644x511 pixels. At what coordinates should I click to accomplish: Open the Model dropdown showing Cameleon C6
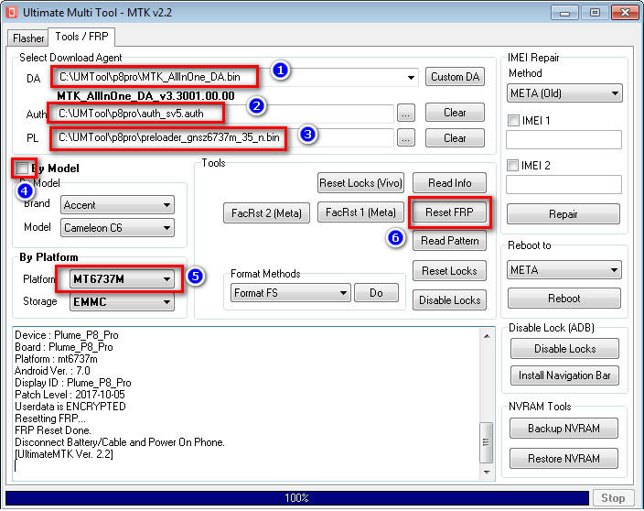coord(117,228)
